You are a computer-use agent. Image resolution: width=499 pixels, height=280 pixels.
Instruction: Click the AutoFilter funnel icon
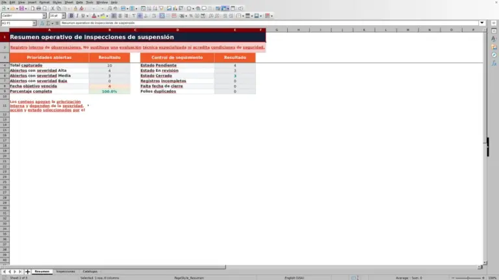click(161, 8)
